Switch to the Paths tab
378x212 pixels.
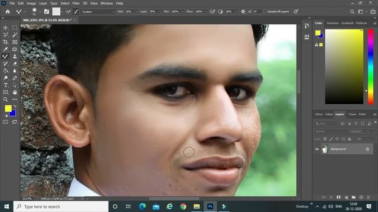tap(362, 114)
